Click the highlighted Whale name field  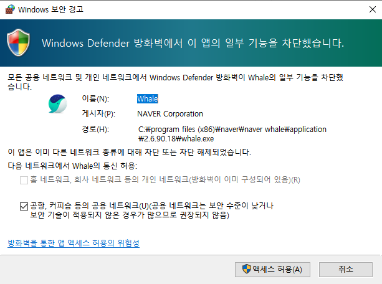(x=148, y=98)
